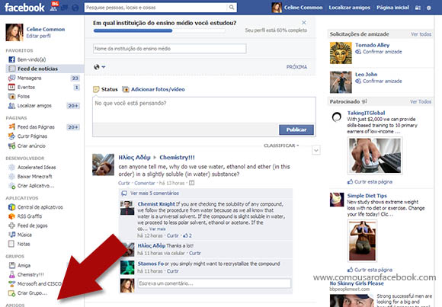Open notifications globe icon in top bar
The image size is (442, 307).
[75, 8]
